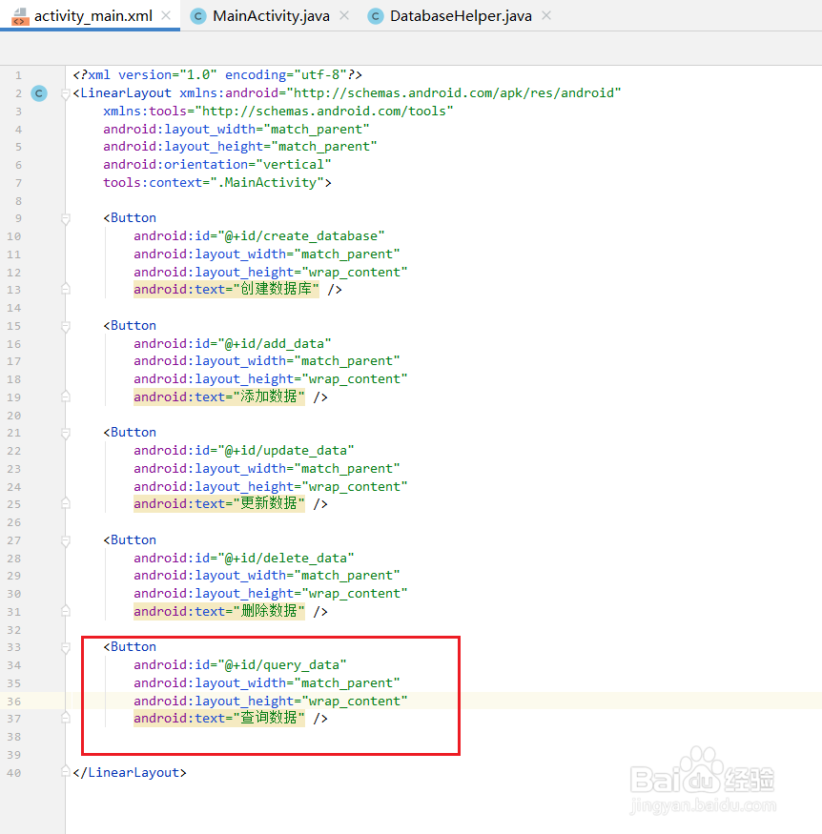Click the text android:id="@+id/query_data"
The width and height of the screenshot is (822, 834).
(x=240, y=665)
